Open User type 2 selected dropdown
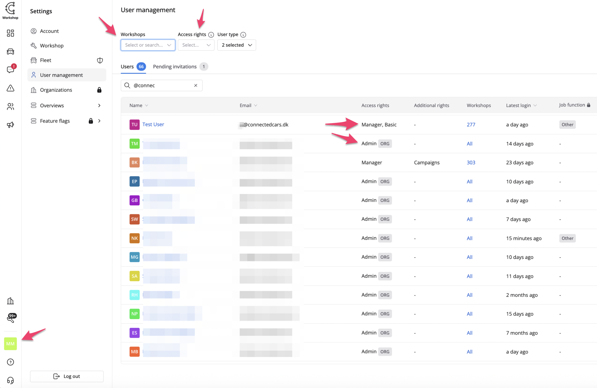The image size is (597, 388). (x=236, y=45)
